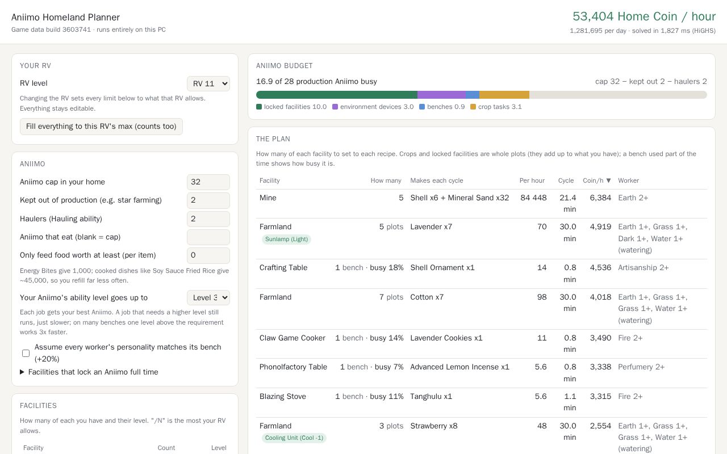Click the green locked facilities bar segment
Image resolution: width=727 pixels, height=454 pixels.
coord(337,95)
